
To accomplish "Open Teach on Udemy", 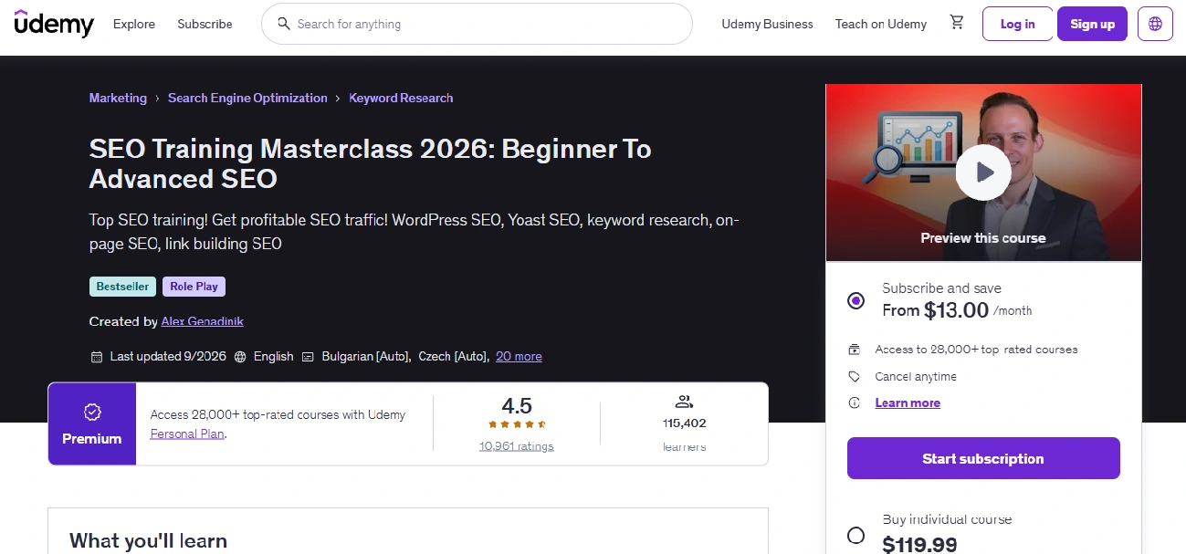I will [881, 24].
